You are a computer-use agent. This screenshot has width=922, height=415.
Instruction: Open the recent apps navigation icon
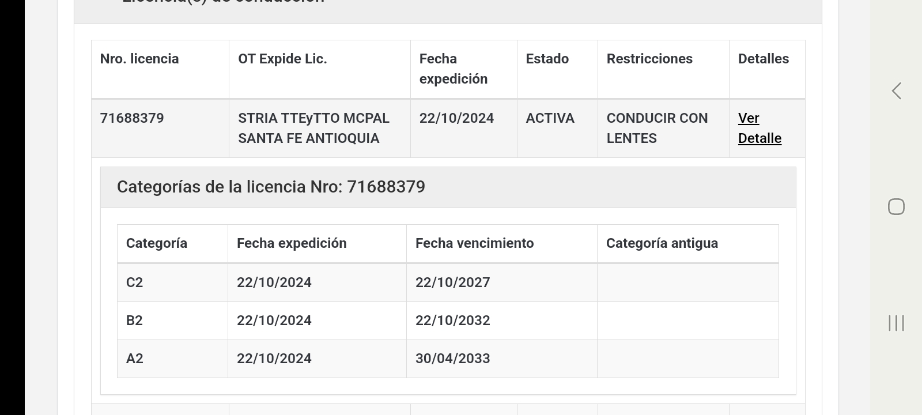[896, 323]
